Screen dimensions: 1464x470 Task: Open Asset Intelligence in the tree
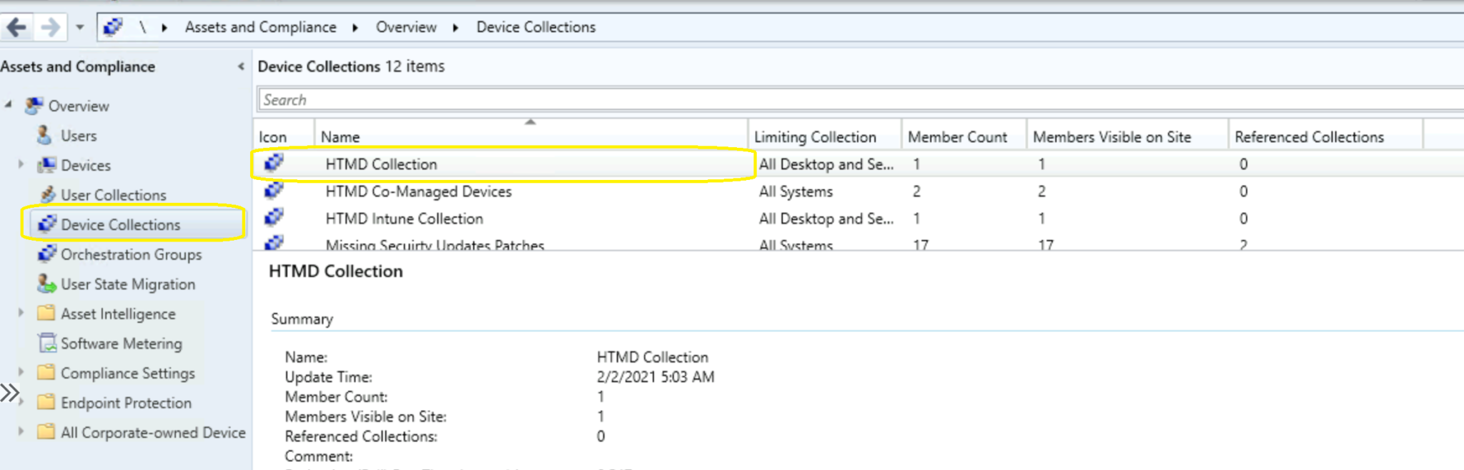[118, 314]
